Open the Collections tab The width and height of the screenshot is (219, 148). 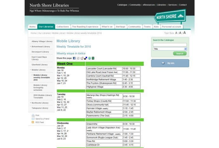pos(63,27)
